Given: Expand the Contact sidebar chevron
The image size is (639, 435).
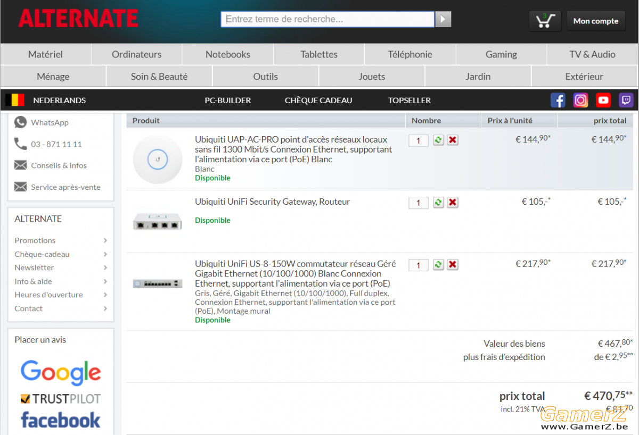Looking at the screenshot, I should click(105, 308).
